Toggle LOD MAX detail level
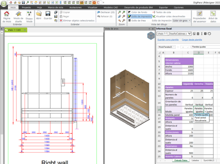220x164 pixels. (x=90, y=2)
